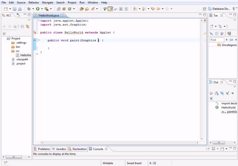Image resolution: width=238 pixels, height=166 pixels.
Task: Select the src folder in the Navigator
Action: point(16,51)
